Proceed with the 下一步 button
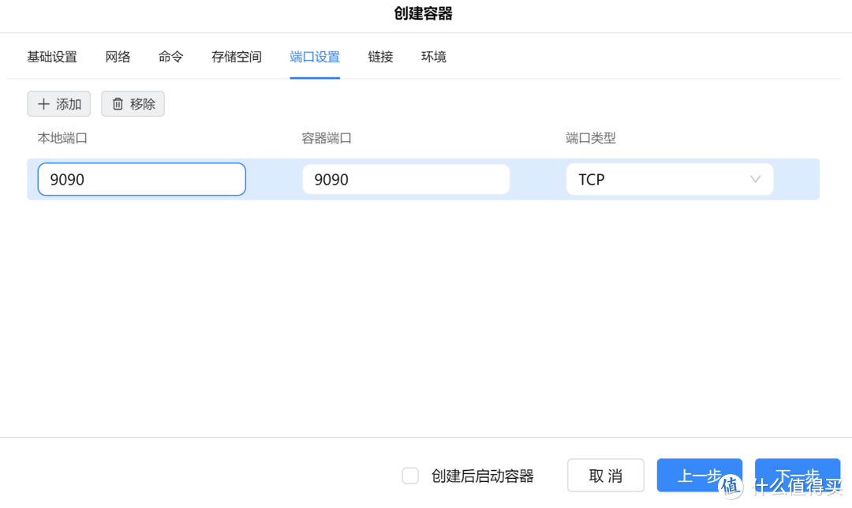The image size is (852, 508). click(797, 476)
